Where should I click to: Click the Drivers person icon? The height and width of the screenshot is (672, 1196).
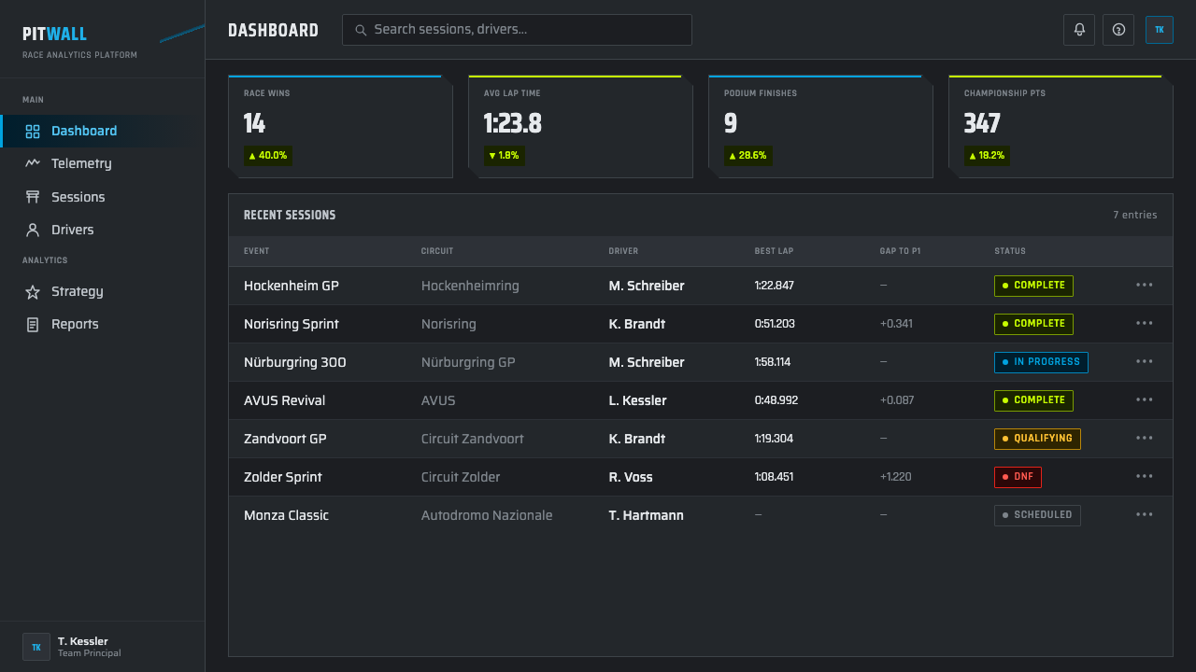pos(33,230)
